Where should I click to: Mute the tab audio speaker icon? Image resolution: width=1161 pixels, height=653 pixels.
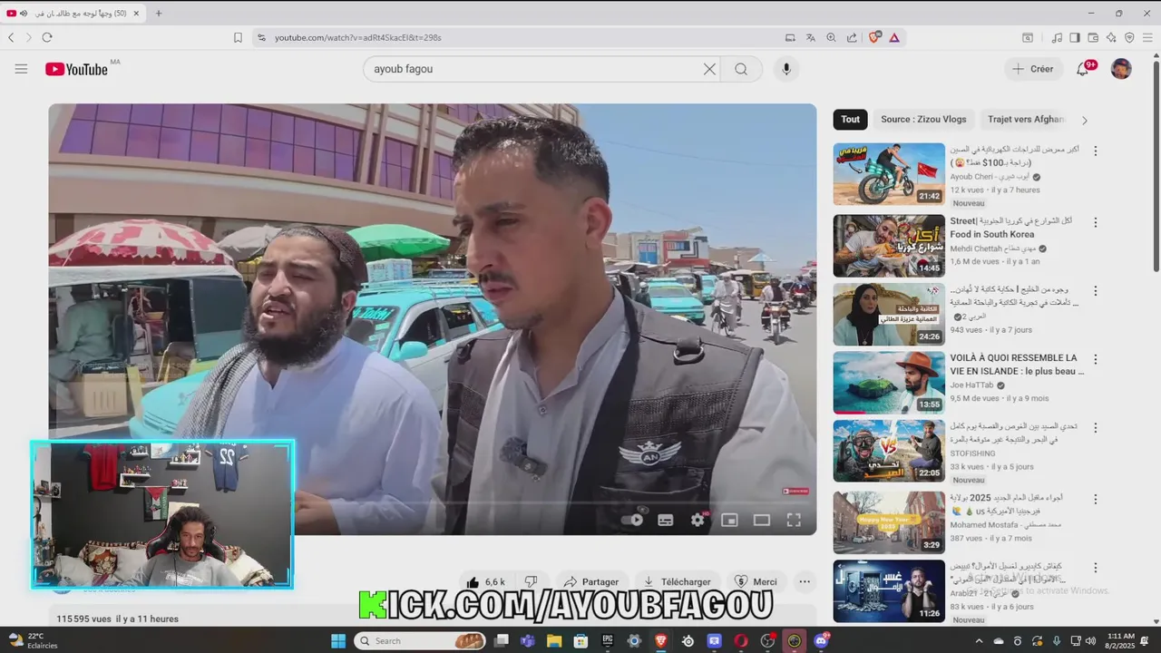23,14
